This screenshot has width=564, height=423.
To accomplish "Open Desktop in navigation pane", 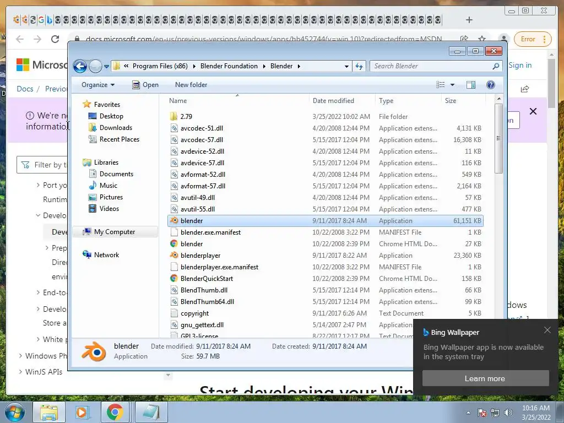I will (111, 116).
